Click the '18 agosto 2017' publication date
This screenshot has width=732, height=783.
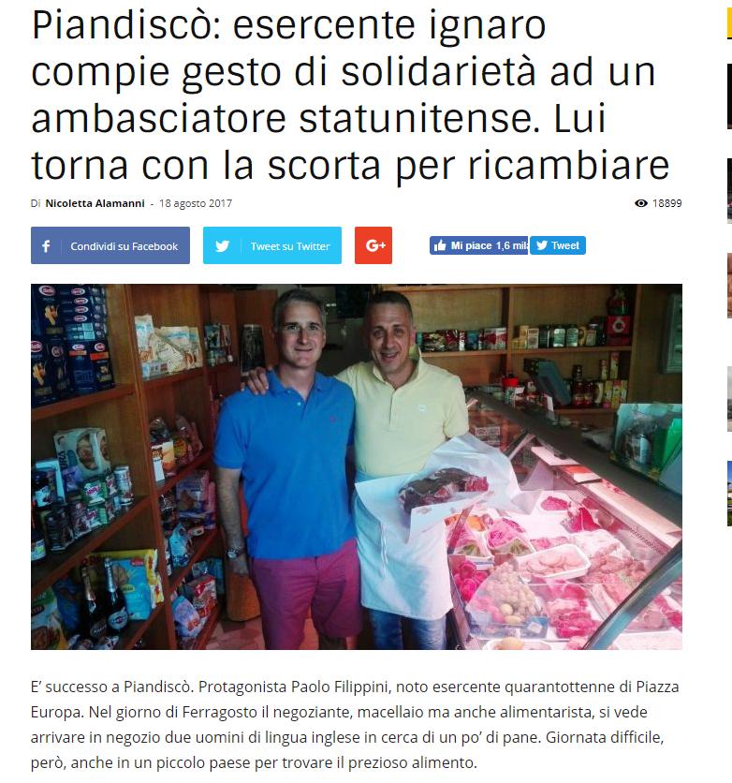[196, 203]
